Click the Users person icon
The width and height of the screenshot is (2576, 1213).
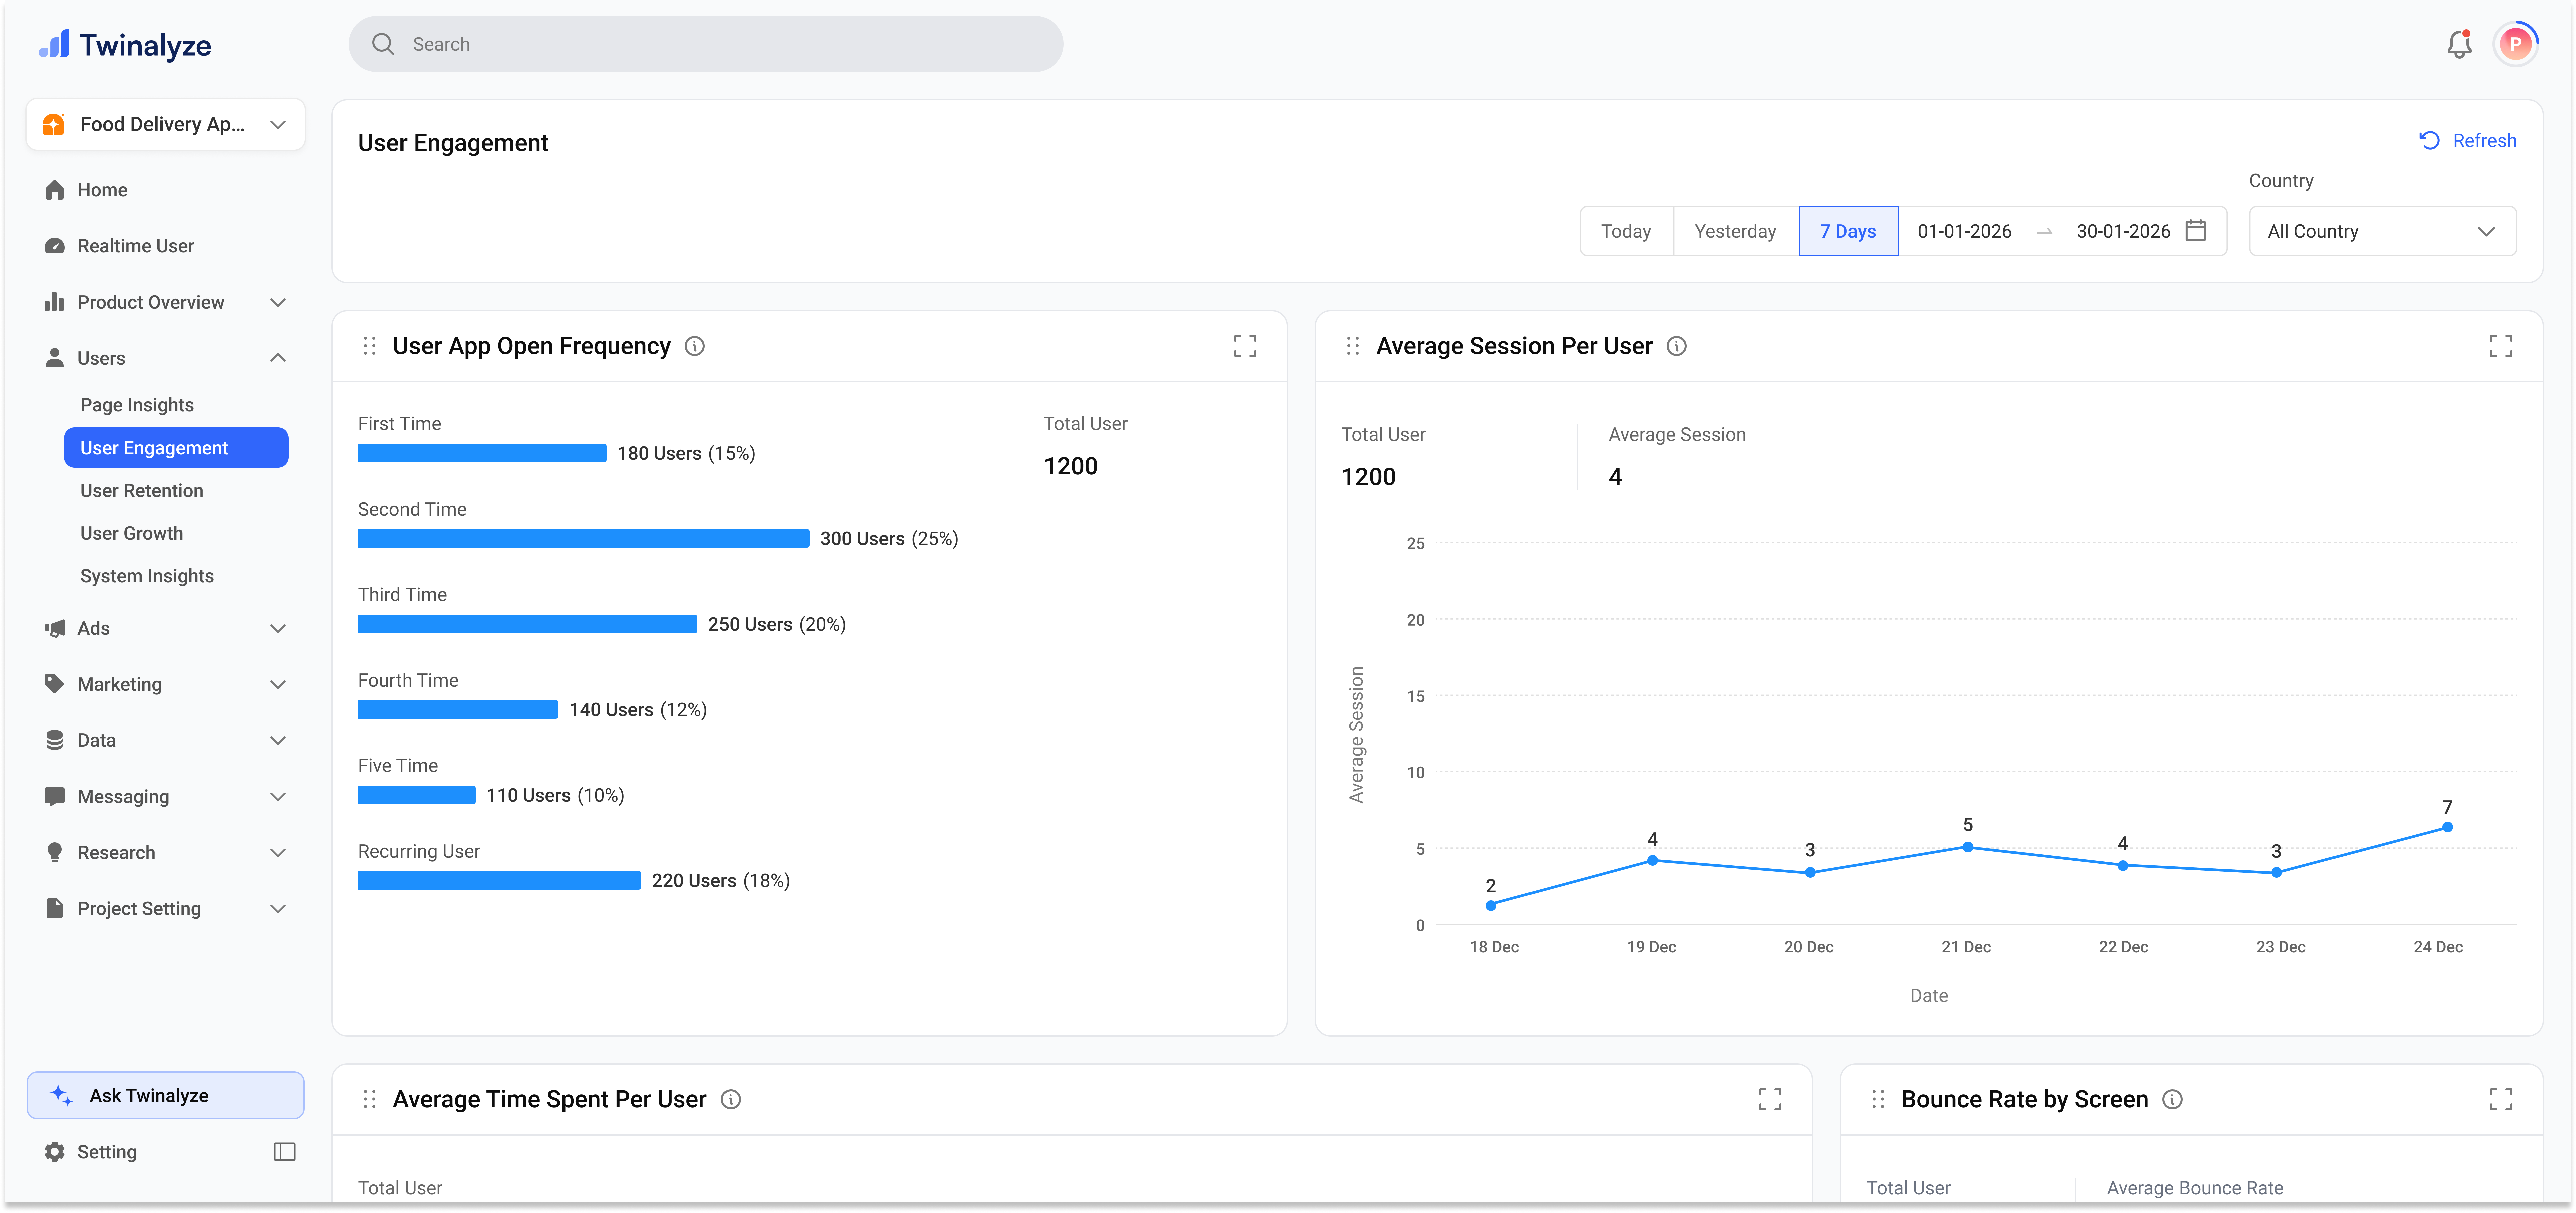[x=55, y=358]
